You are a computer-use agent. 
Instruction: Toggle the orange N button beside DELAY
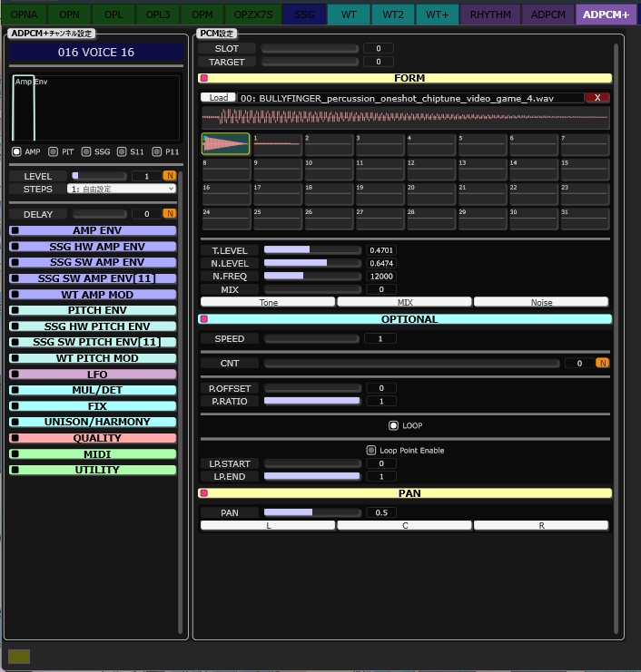pos(170,213)
